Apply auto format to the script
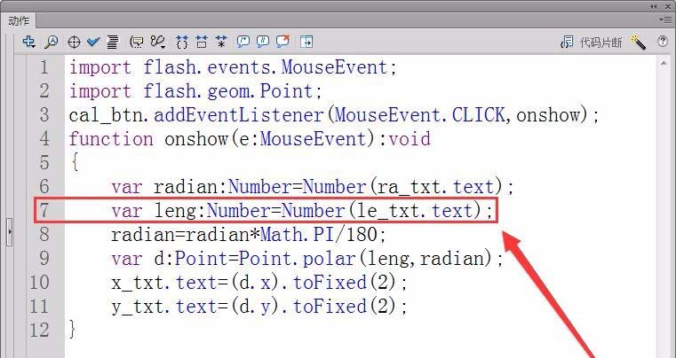Screen dimensions: 676x358 click(113, 42)
